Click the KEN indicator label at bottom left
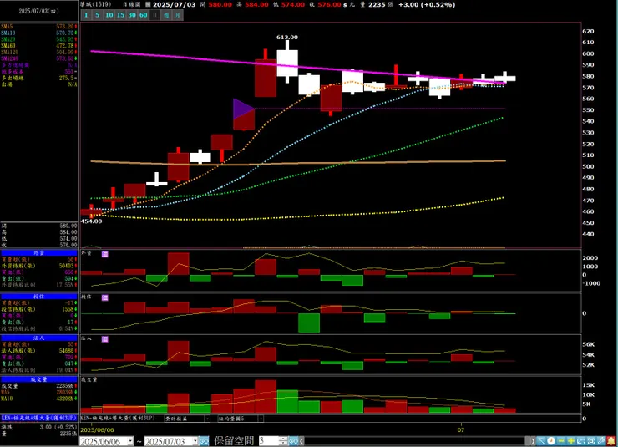This screenshot has width=618, height=447. coord(38,418)
